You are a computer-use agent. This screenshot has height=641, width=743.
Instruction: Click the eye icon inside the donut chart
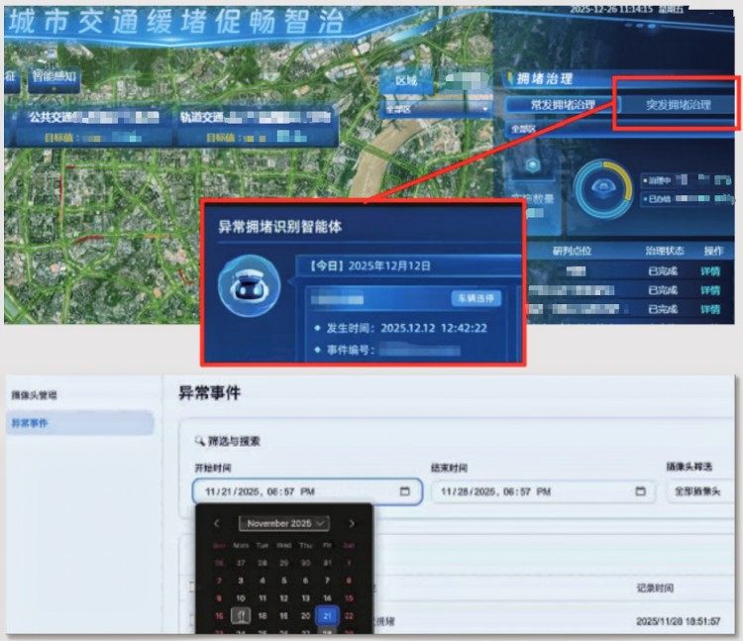click(x=602, y=187)
